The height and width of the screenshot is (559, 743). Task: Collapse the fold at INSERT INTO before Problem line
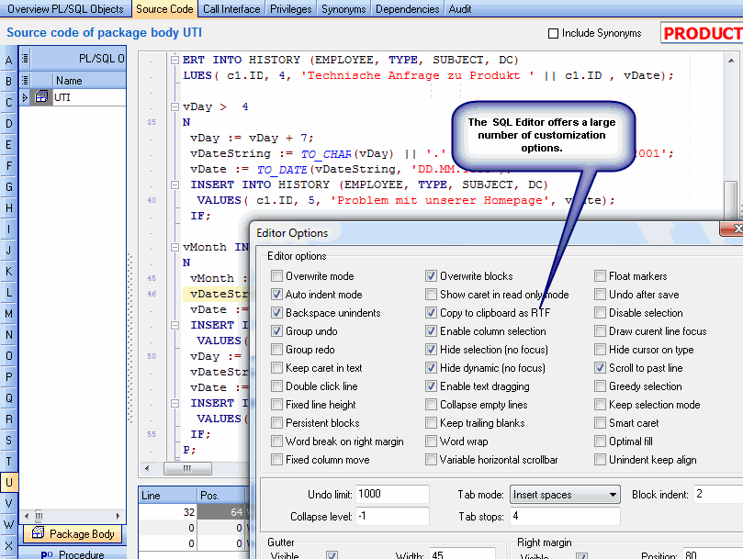click(174, 184)
